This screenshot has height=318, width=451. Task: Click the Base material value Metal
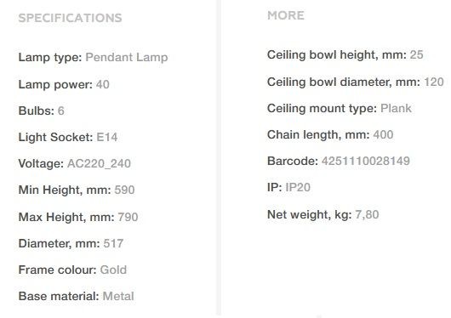tap(118, 297)
